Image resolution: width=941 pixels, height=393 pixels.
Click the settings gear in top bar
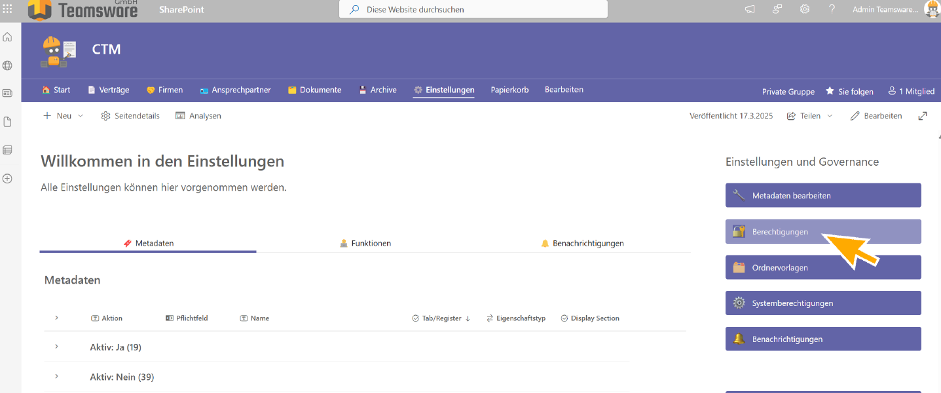tap(805, 9)
